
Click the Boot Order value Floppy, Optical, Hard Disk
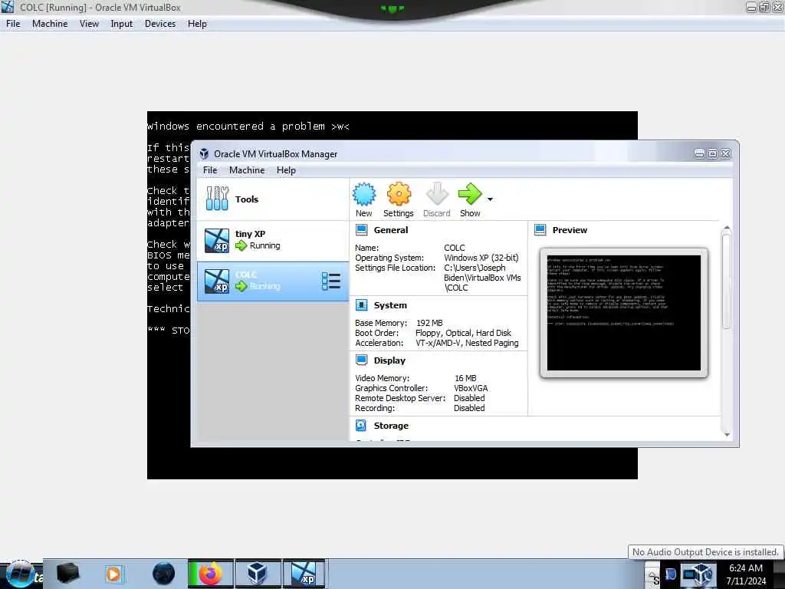[x=463, y=333]
